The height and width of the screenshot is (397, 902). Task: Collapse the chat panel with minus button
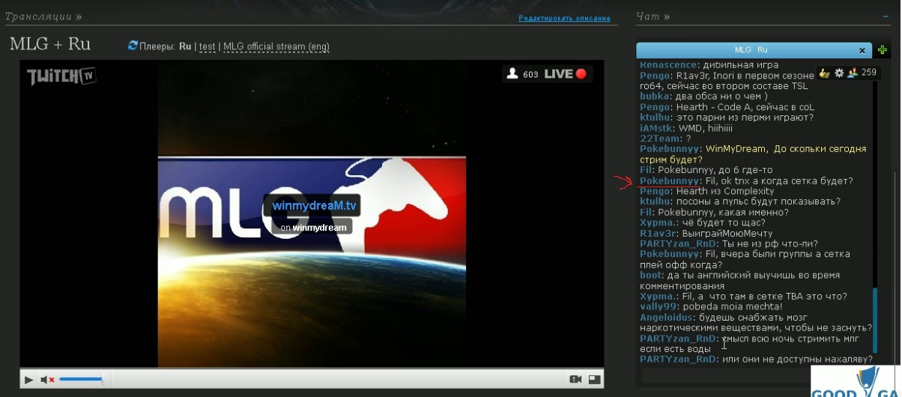click(x=886, y=16)
